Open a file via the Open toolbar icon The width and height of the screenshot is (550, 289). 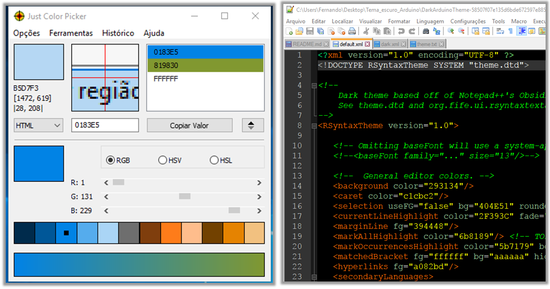[x=298, y=31]
